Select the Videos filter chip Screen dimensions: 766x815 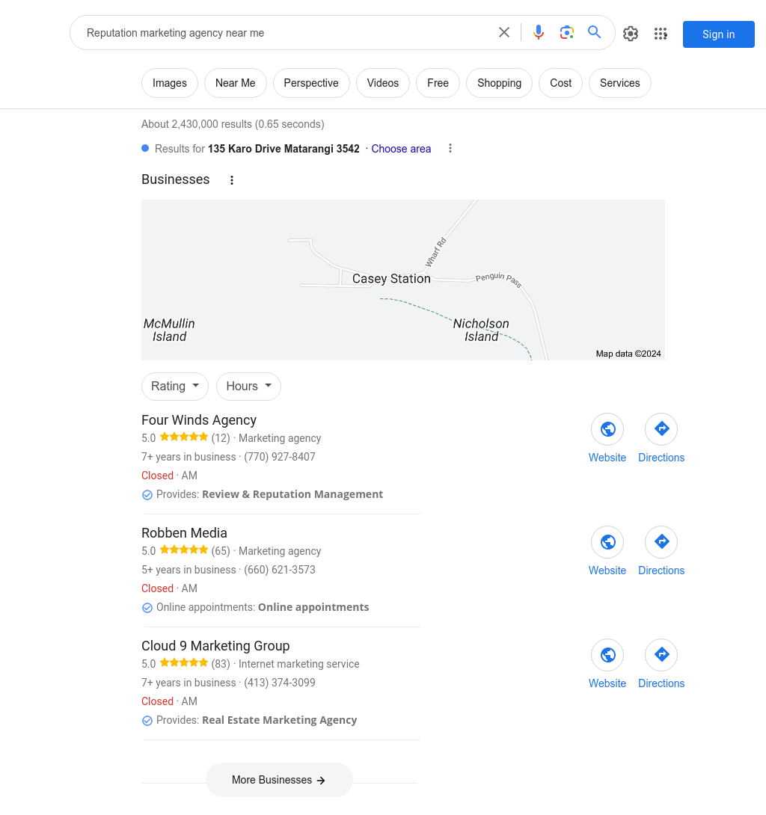click(383, 83)
